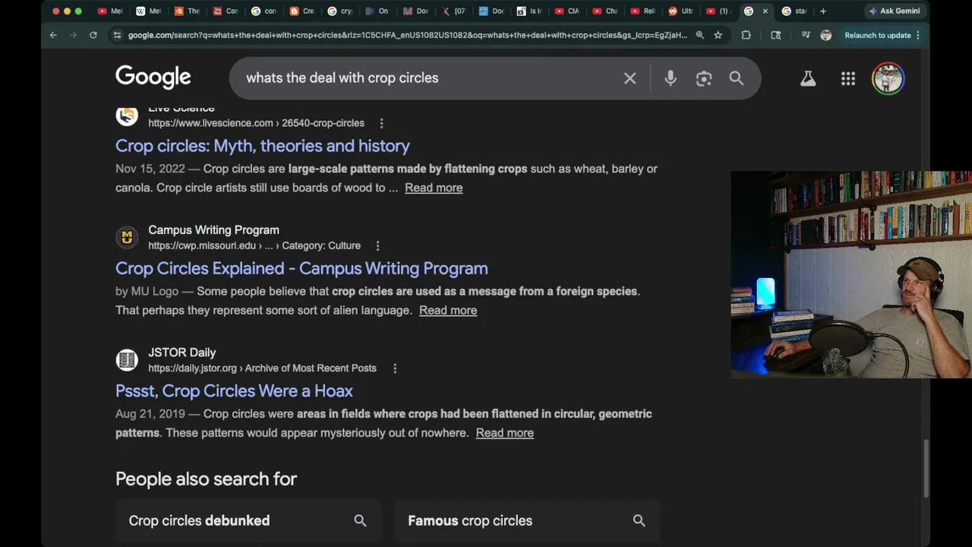Open the Google account avatar menu
Viewport: 972px width, 547px height.
coord(888,78)
